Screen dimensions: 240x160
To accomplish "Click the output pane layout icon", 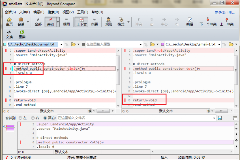I will point(235,118).
